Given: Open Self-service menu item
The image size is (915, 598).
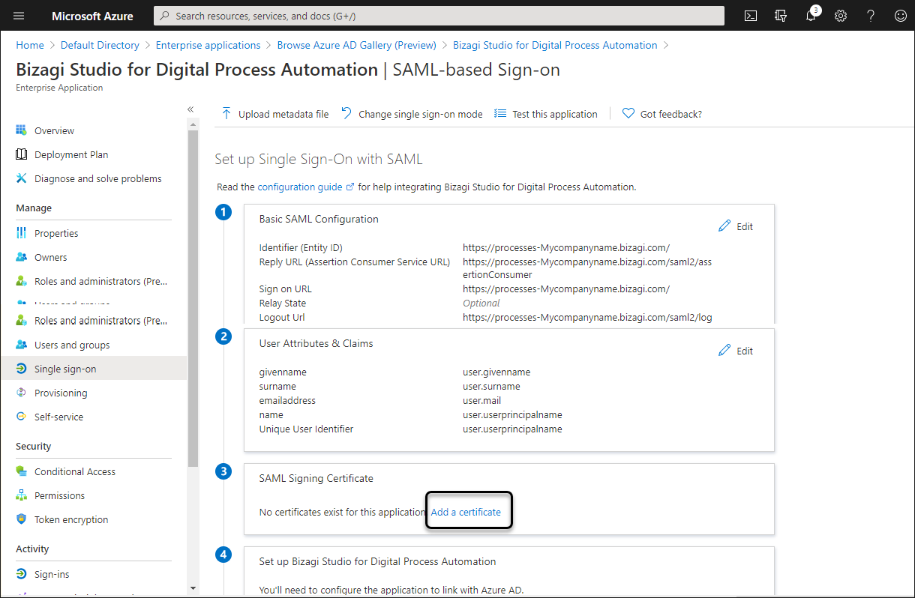Looking at the screenshot, I should [x=58, y=417].
